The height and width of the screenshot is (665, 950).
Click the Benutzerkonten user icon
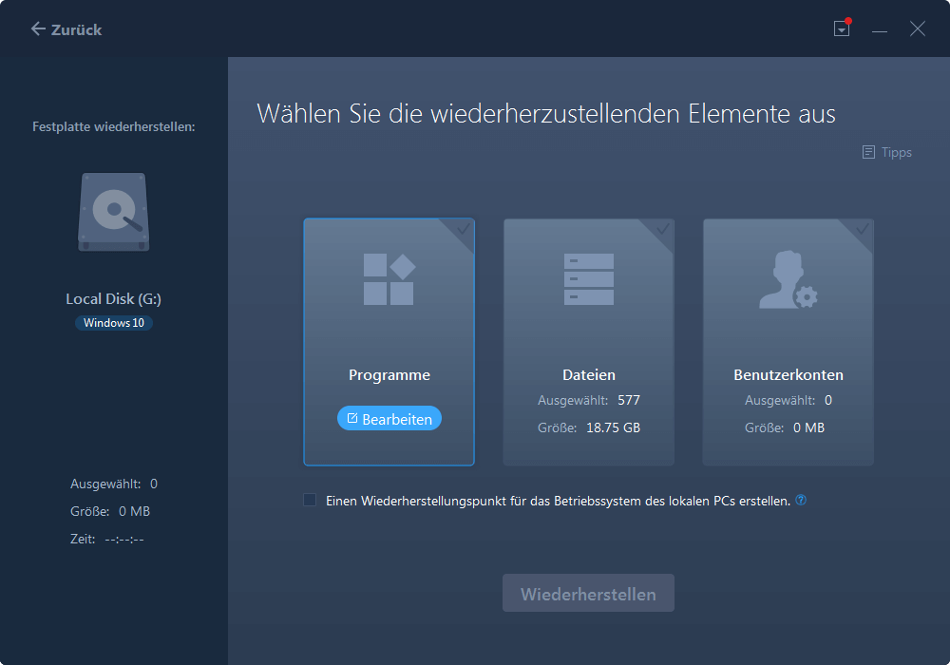tap(788, 279)
